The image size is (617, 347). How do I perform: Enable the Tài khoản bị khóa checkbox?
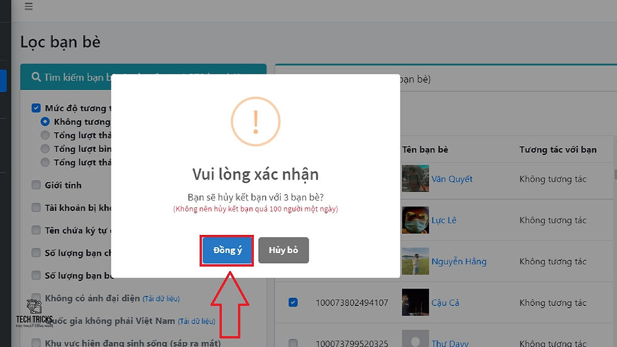[37, 207]
